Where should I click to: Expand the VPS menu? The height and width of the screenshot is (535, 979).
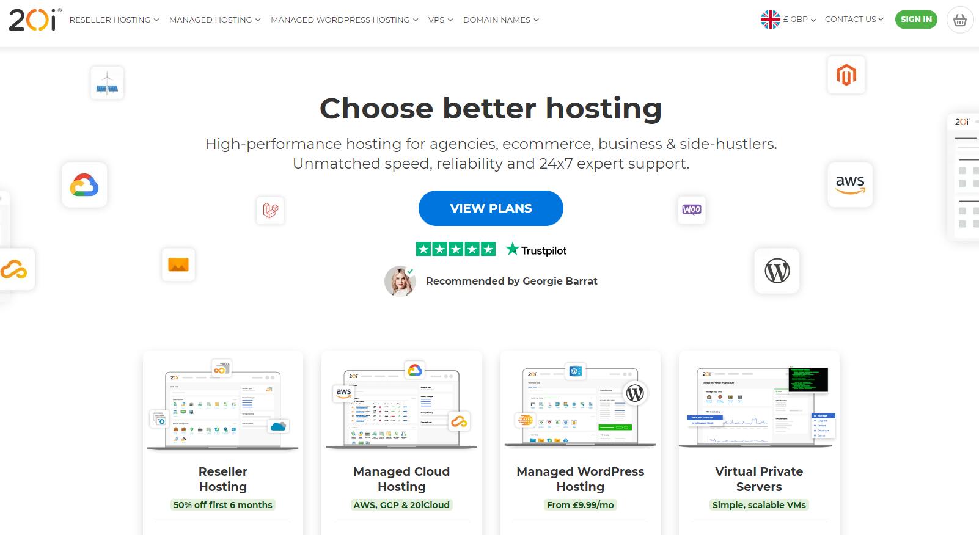(x=441, y=20)
